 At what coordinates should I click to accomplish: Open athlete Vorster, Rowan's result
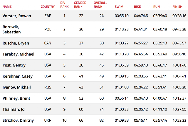[17, 16]
